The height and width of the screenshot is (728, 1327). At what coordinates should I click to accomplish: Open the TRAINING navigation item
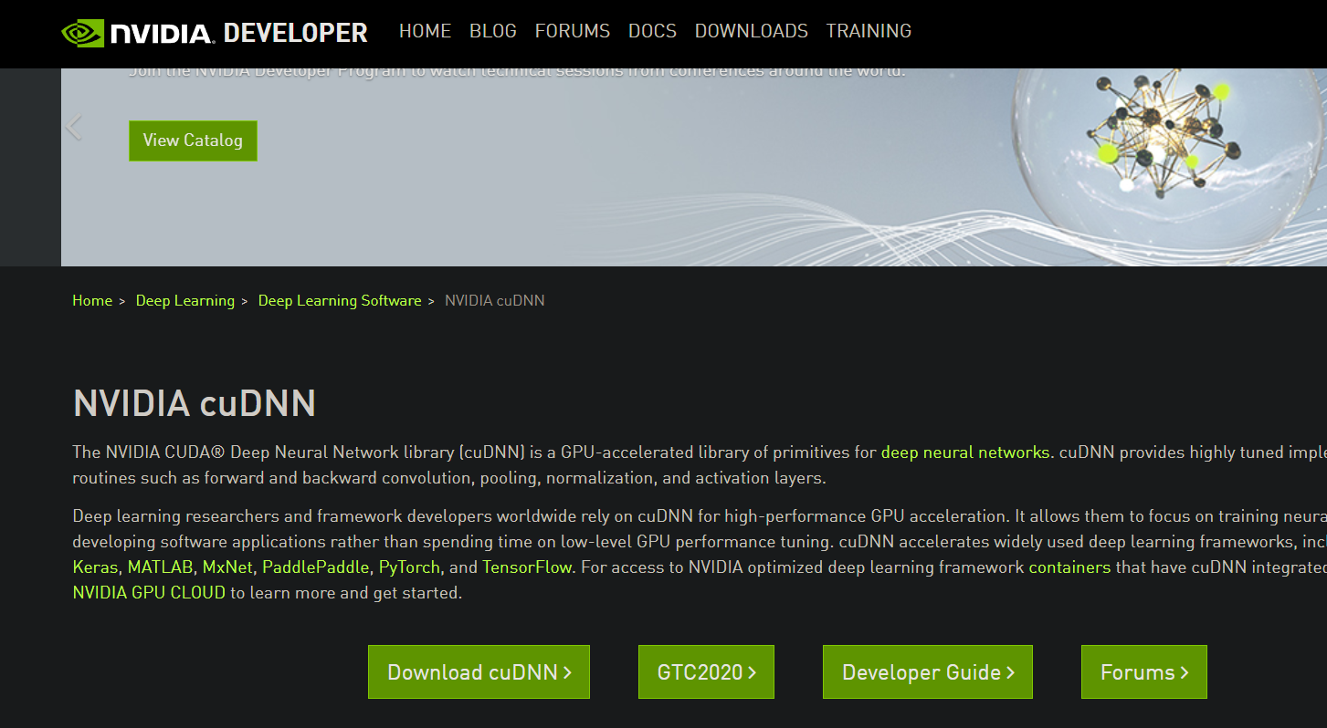tap(869, 31)
